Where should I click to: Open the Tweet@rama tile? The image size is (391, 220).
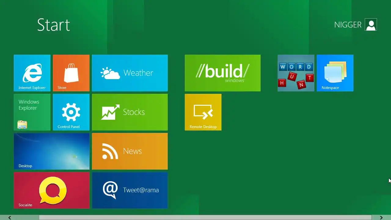pos(130,190)
